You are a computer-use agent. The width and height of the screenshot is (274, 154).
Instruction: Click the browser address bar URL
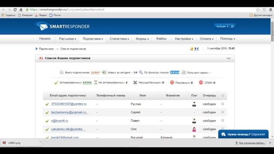(x=67, y=9)
